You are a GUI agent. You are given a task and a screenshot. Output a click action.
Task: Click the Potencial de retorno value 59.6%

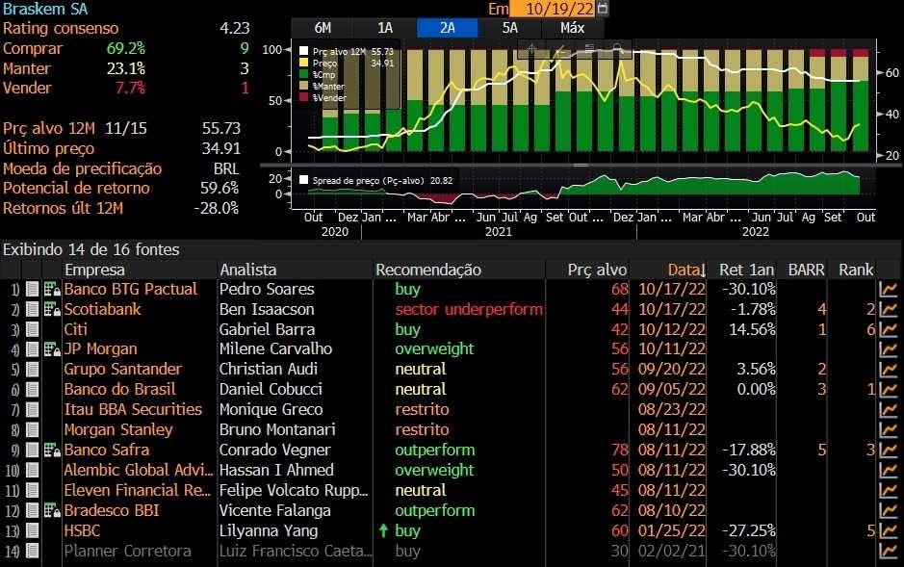(220, 189)
